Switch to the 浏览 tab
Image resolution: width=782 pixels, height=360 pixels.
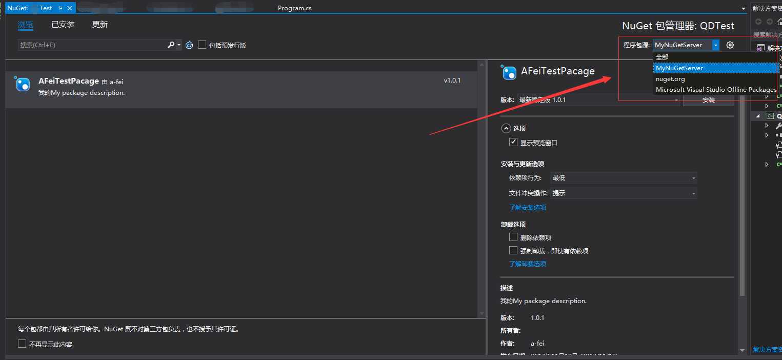pyautogui.click(x=26, y=25)
